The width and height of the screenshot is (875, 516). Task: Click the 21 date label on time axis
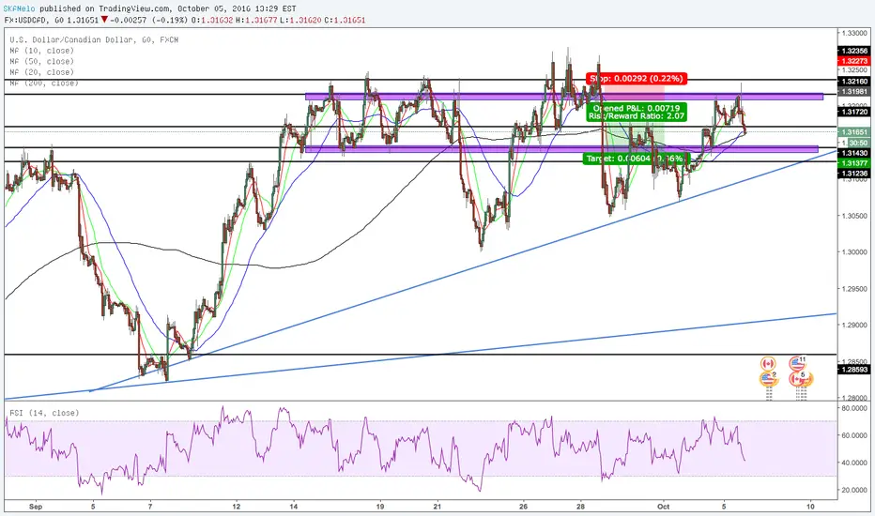(x=437, y=507)
